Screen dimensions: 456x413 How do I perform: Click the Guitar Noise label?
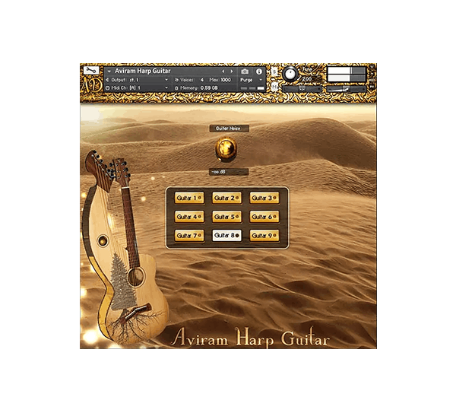(229, 129)
